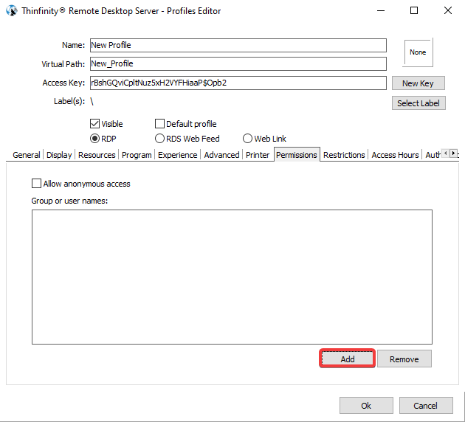Click the Select Label button
Image resolution: width=465 pixels, height=422 pixels.
coord(418,103)
